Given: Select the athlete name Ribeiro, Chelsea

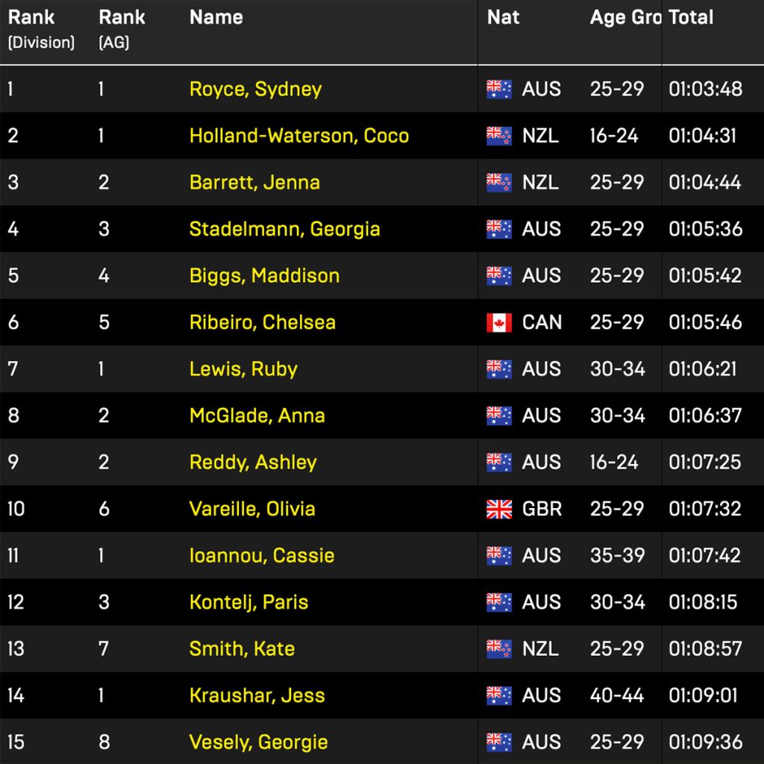Looking at the screenshot, I should pos(262,322).
